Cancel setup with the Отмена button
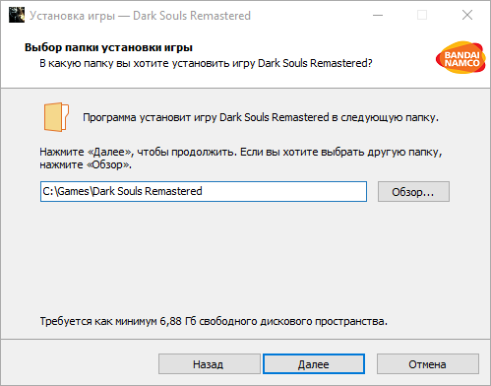This screenshot has height=386, width=491. (428, 364)
